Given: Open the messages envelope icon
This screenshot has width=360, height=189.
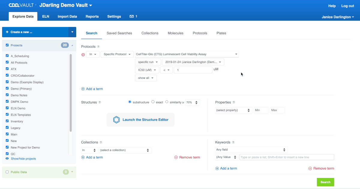Looking at the screenshot, I should tap(131, 16).
